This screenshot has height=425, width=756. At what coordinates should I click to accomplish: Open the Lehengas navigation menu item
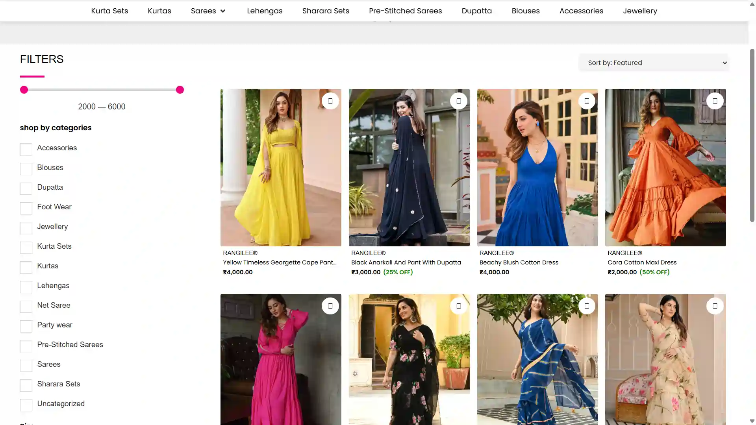[x=265, y=11]
